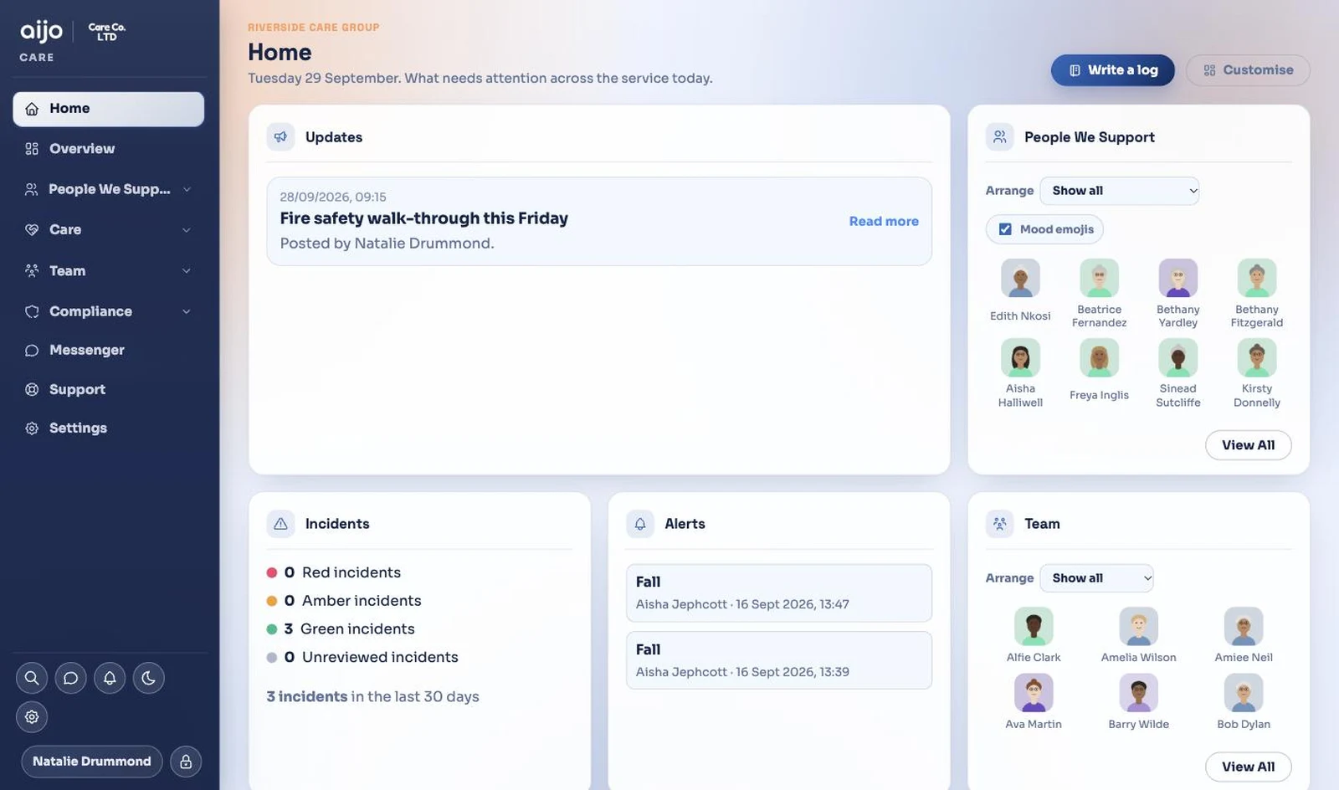Open Support in the sidebar
This screenshot has height=790, width=1339.
(x=109, y=389)
